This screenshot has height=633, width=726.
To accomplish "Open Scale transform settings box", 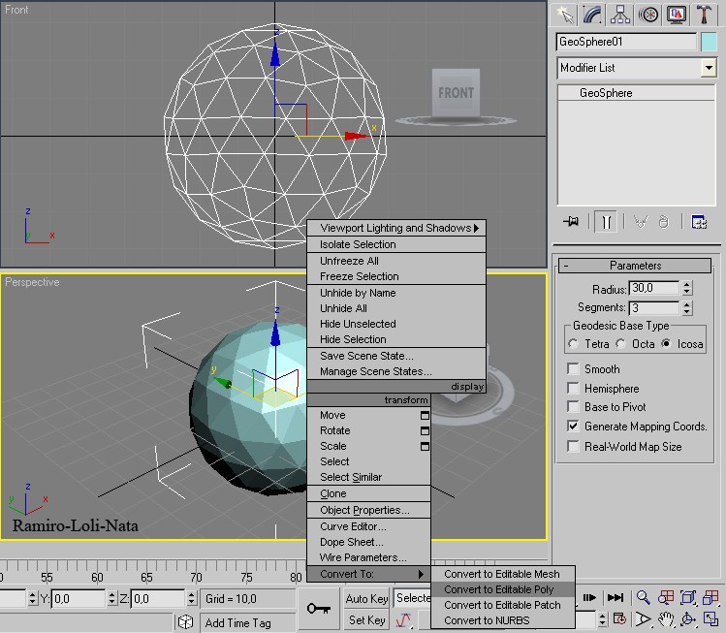I will 425,446.
